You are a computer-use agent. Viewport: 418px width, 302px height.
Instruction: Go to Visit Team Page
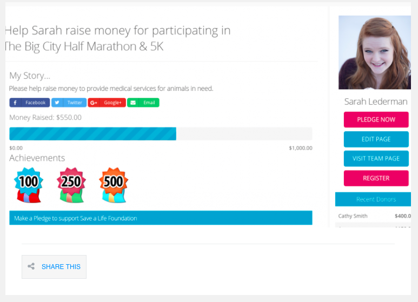tap(376, 159)
